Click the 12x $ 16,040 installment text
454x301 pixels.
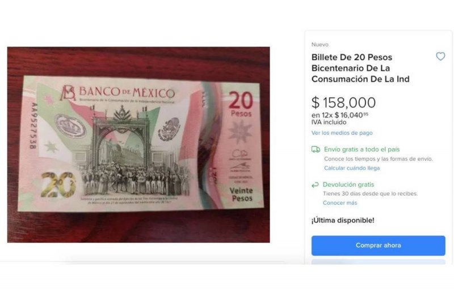(340, 115)
